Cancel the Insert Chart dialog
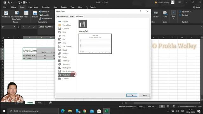Screen dimensions: 203x114 coord(144,95)
